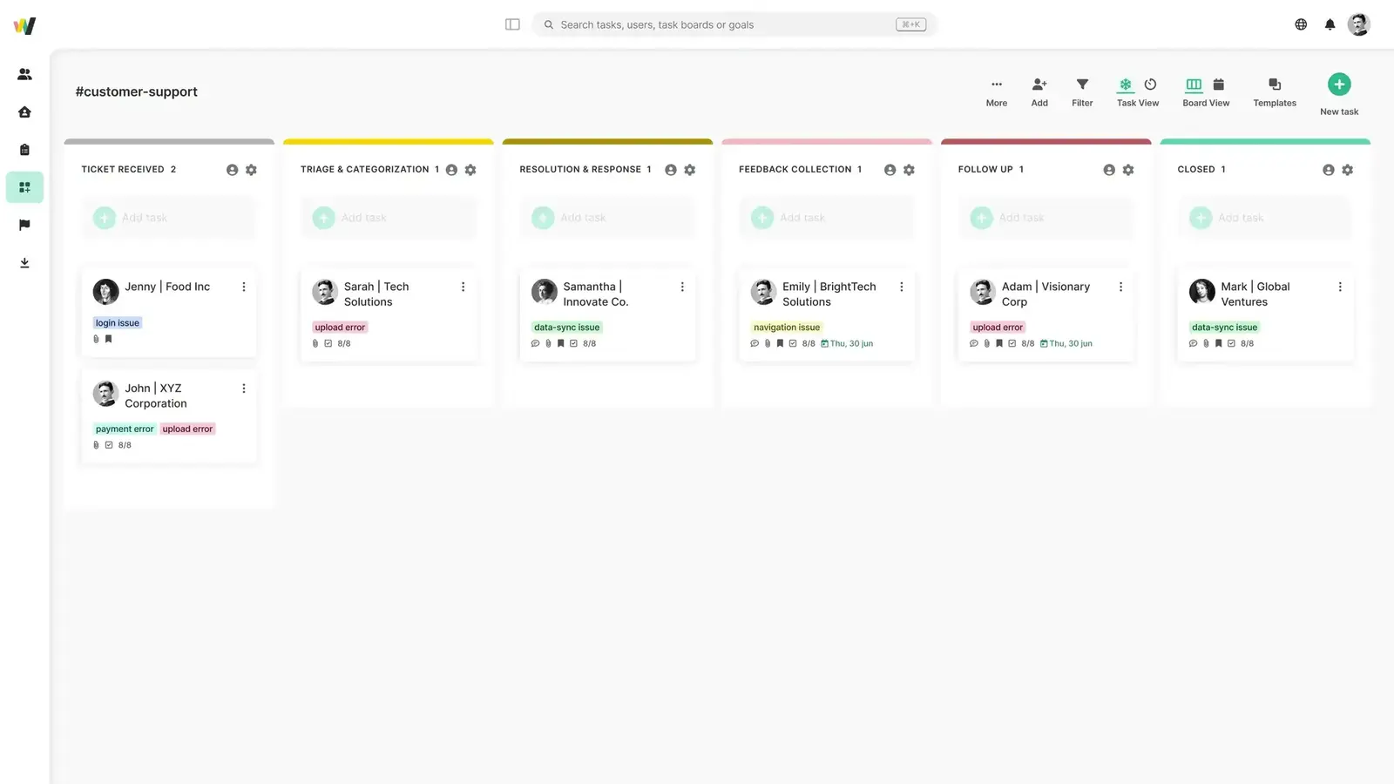Viewport: 1394px width, 784px height.
Task: Toggle the sidebar panel icon beside search
Action: 512,24
